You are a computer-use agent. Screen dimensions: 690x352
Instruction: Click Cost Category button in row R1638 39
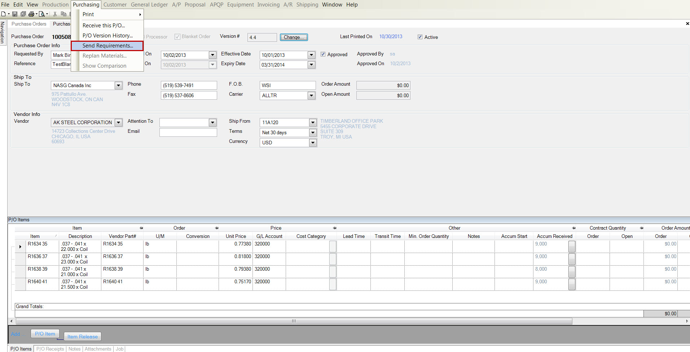[333, 272]
